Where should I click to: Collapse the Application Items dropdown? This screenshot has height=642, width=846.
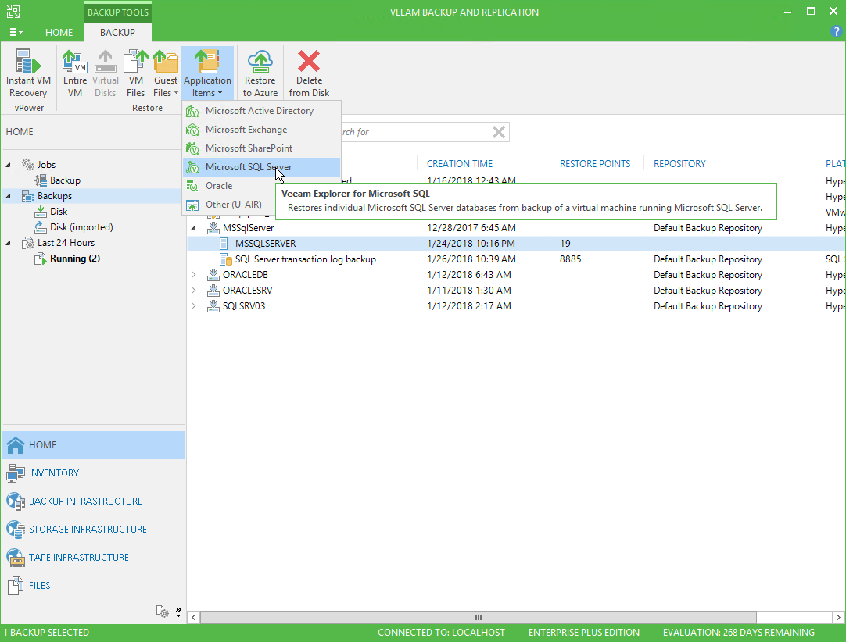click(207, 73)
